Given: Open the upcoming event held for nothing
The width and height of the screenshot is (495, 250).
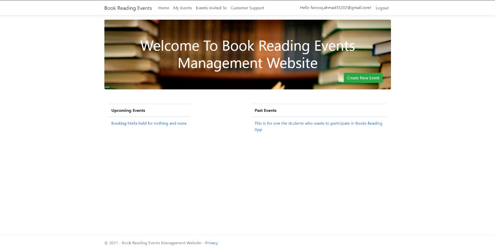Looking at the screenshot, I should 148,123.
